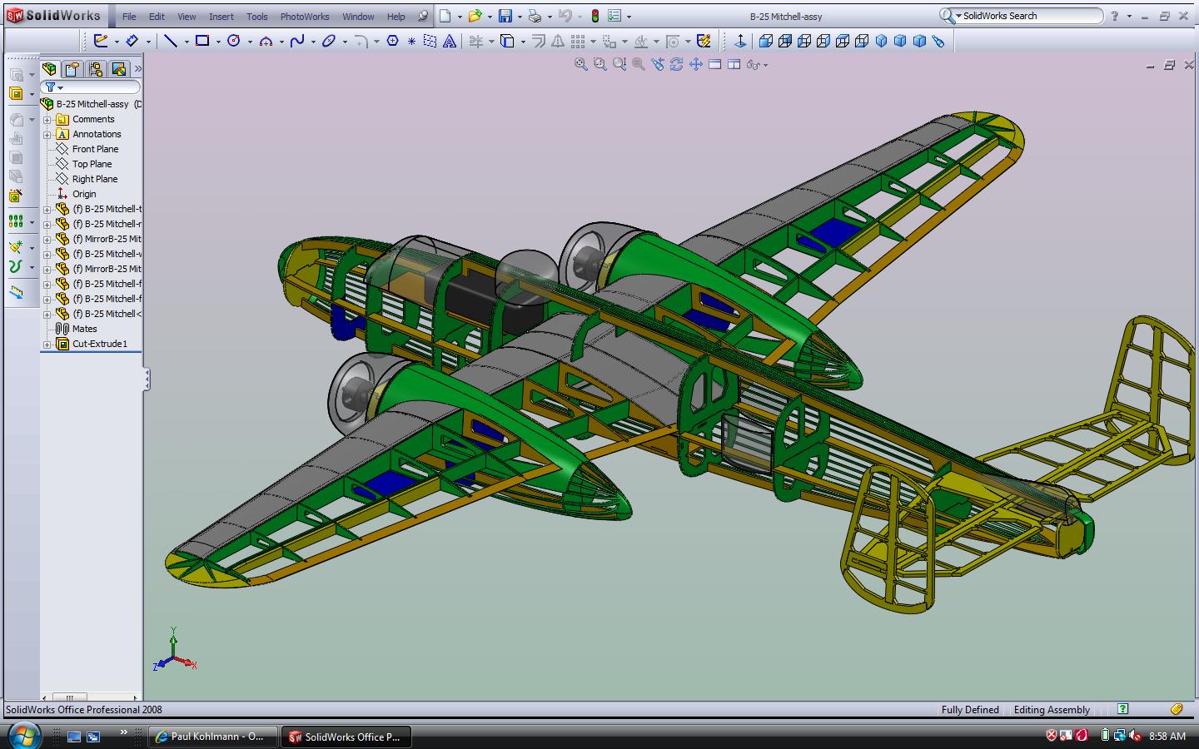Select the Smart Dimension tool
Screen dimensions: 1199x749
[132, 40]
